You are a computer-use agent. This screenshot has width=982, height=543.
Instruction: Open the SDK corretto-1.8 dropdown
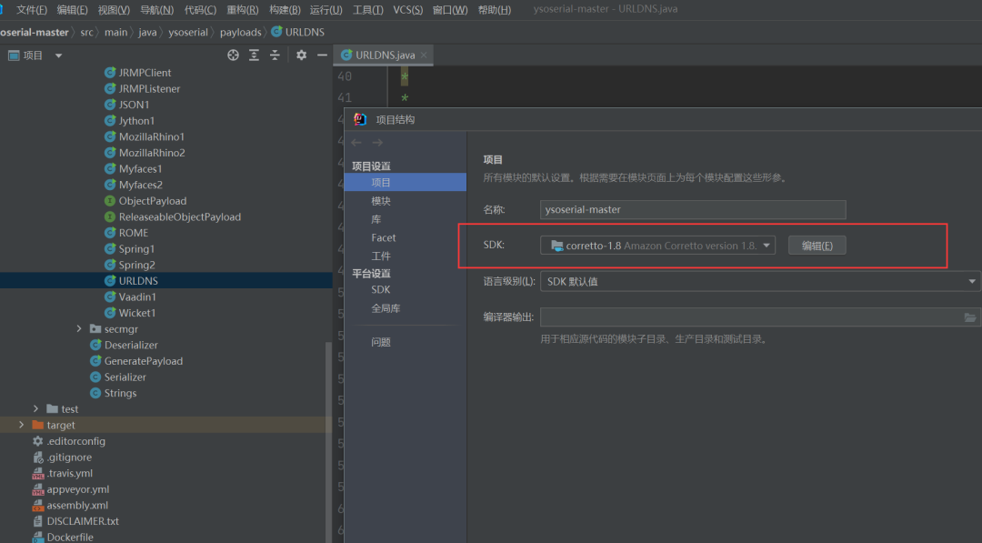tap(767, 246)
